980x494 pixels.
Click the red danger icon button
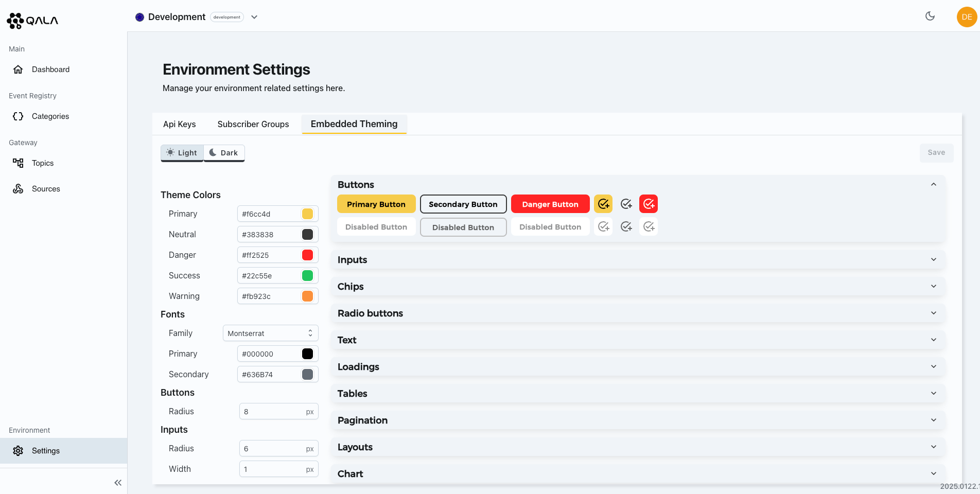(648, 204)
